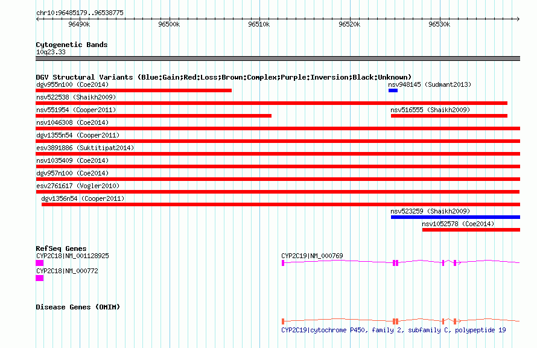The width and height of the screenshot is (537, 348).
Task: Open the nsv948145 (Sudmant2013) label
Action: point(430,84)
